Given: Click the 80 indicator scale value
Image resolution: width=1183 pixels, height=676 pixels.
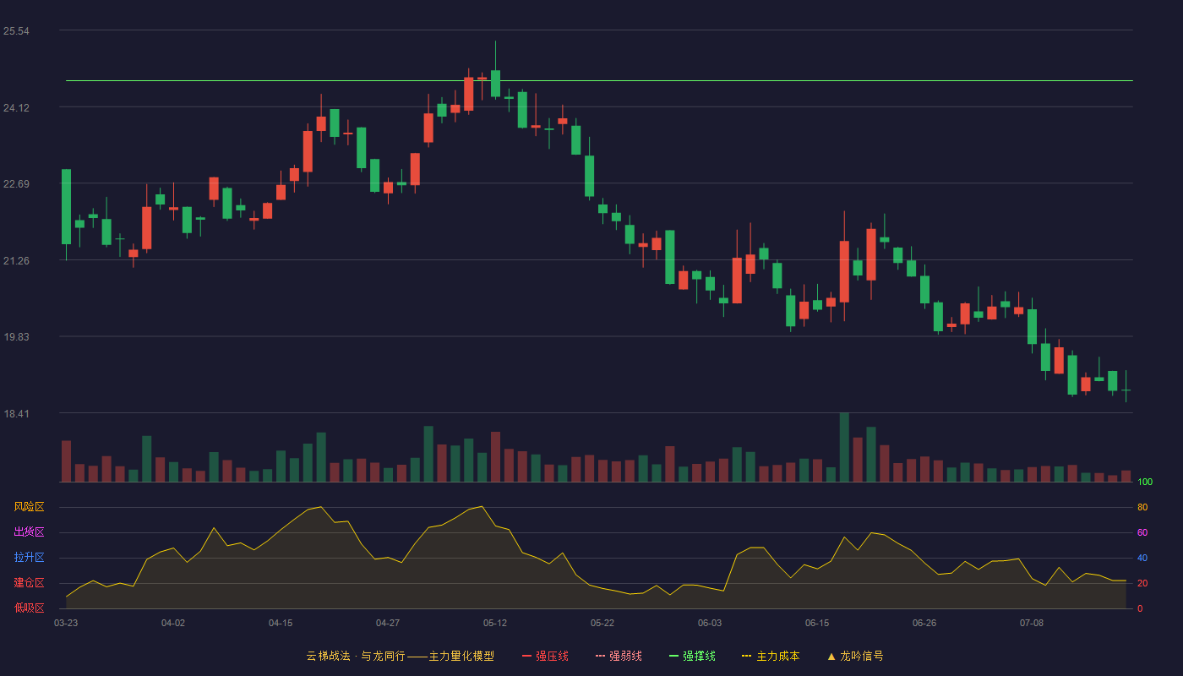Looking at the screenshot, I should pyautogui.click(x=1142, y=508).
